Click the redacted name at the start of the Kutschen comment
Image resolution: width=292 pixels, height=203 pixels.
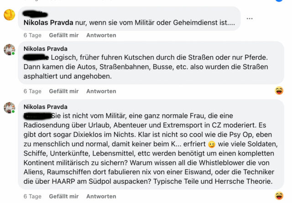tap(36, 57)
